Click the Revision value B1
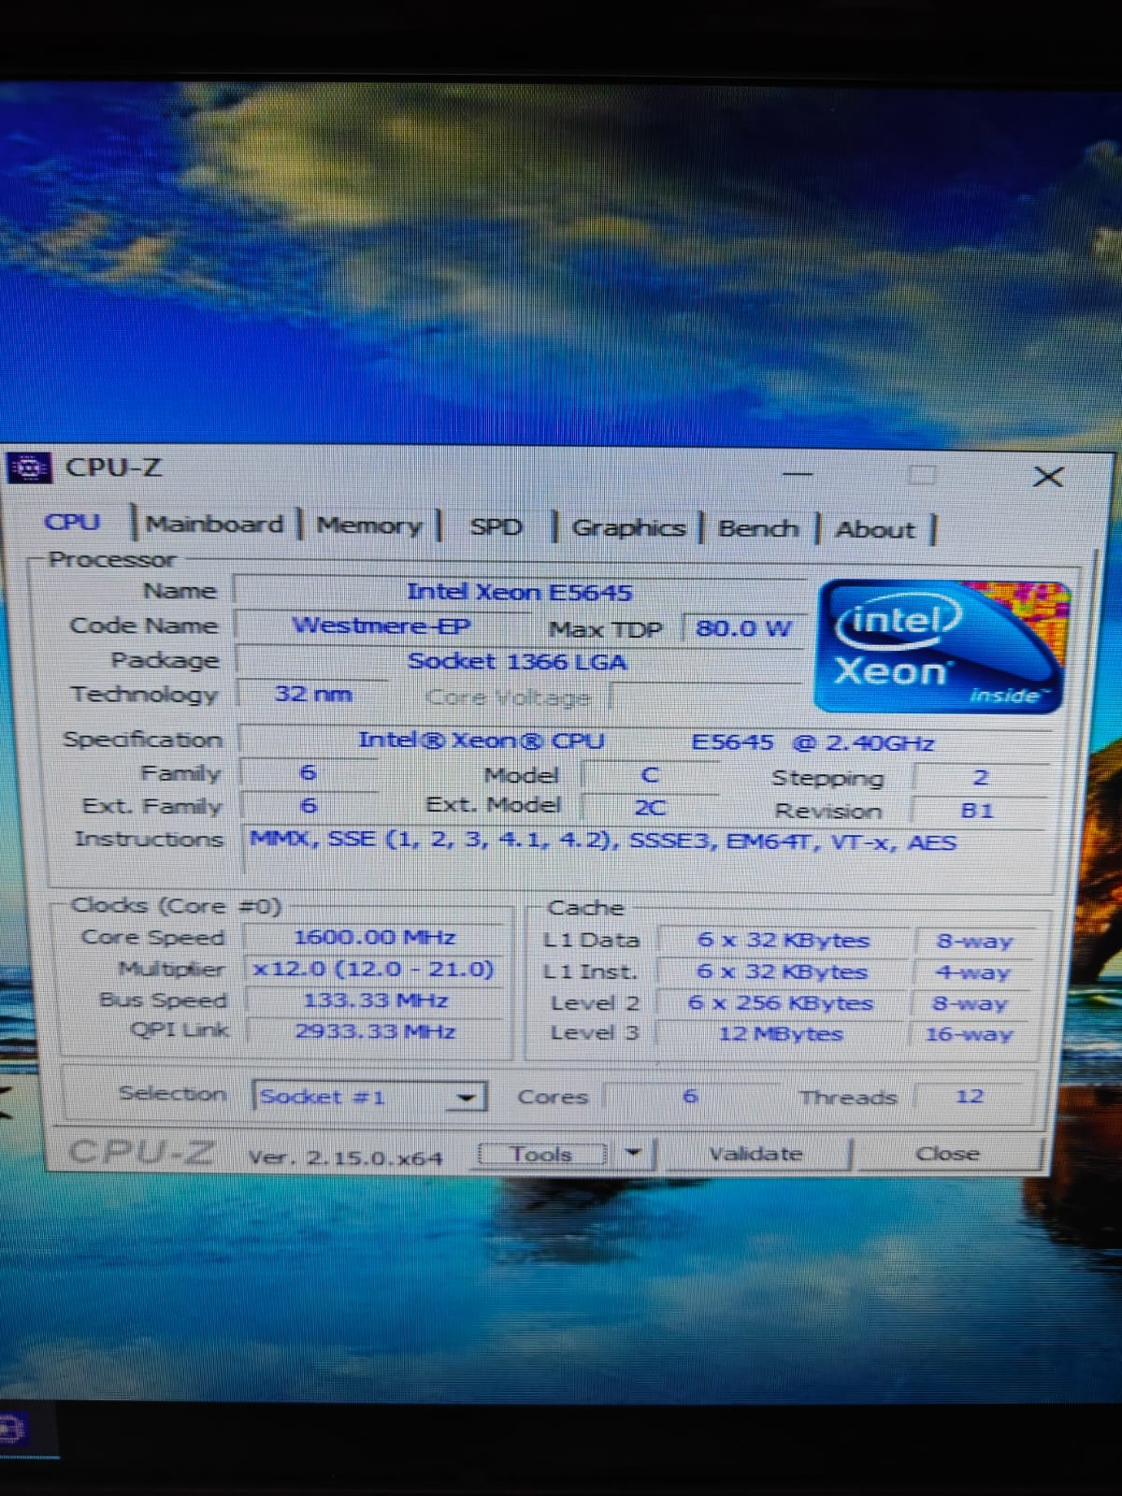Viewport: 1122px width, 1496px height. [978, 810]
